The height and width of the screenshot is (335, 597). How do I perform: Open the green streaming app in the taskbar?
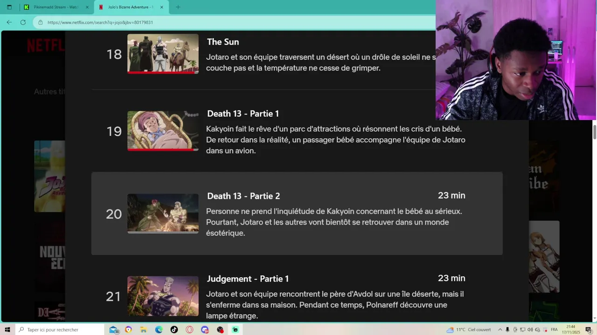coord(235,329)
